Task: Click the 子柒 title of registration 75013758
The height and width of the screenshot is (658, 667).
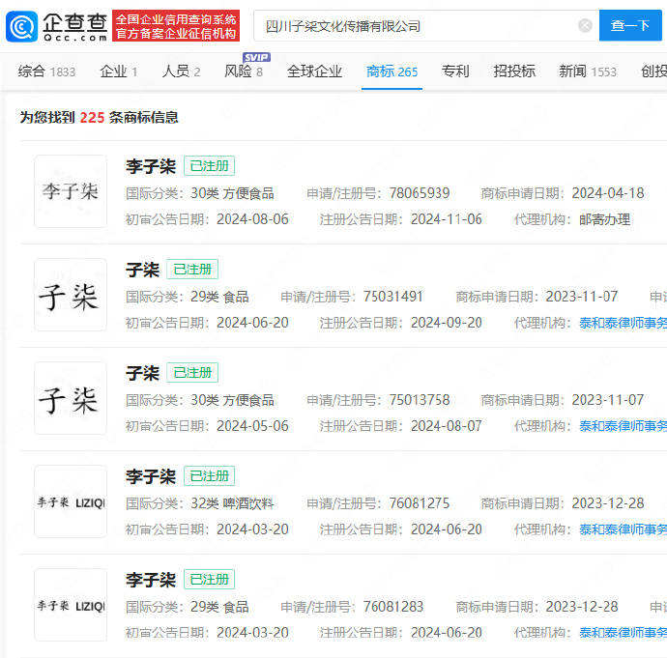Action: point(142,373)
